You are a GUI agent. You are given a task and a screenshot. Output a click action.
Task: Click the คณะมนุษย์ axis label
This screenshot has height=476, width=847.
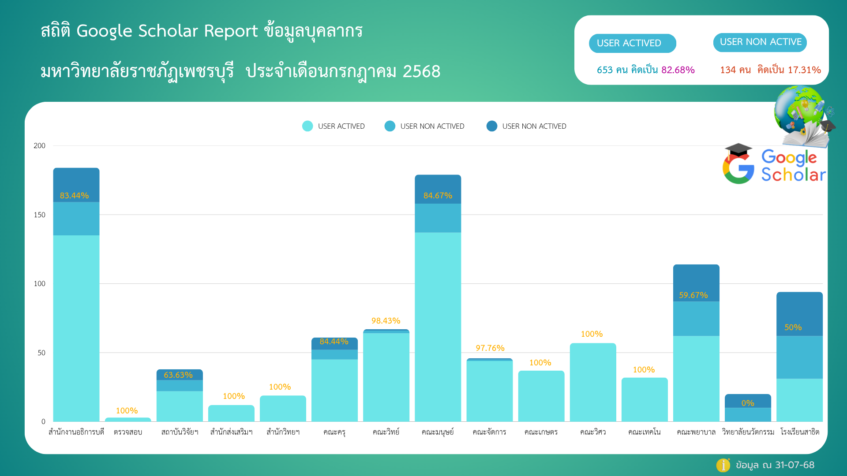pos(438,432)
